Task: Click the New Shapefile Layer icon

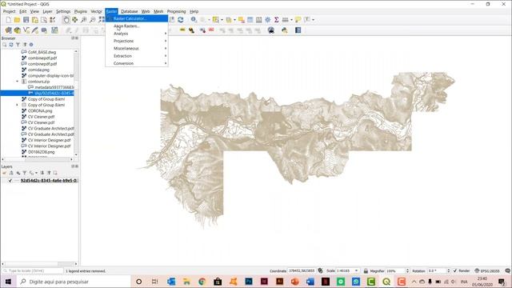Action: click(26, 30)
